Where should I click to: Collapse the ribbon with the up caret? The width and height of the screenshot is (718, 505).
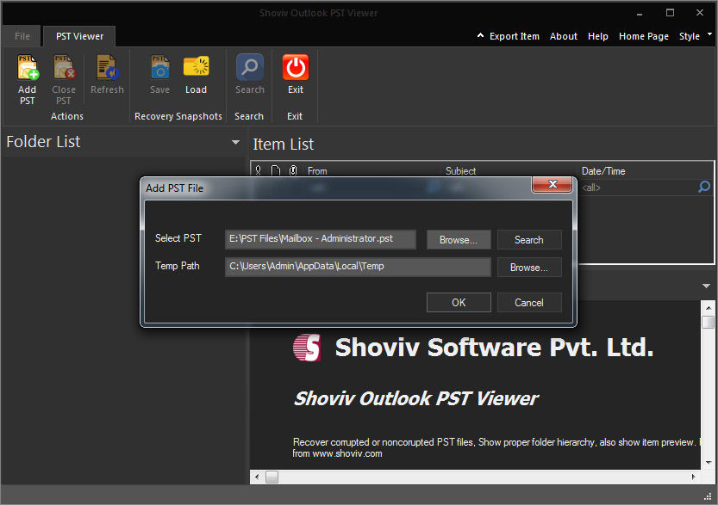(480, 35)
